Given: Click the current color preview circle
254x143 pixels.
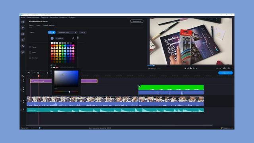Looking at the screenshot, I should pos(52,38).
